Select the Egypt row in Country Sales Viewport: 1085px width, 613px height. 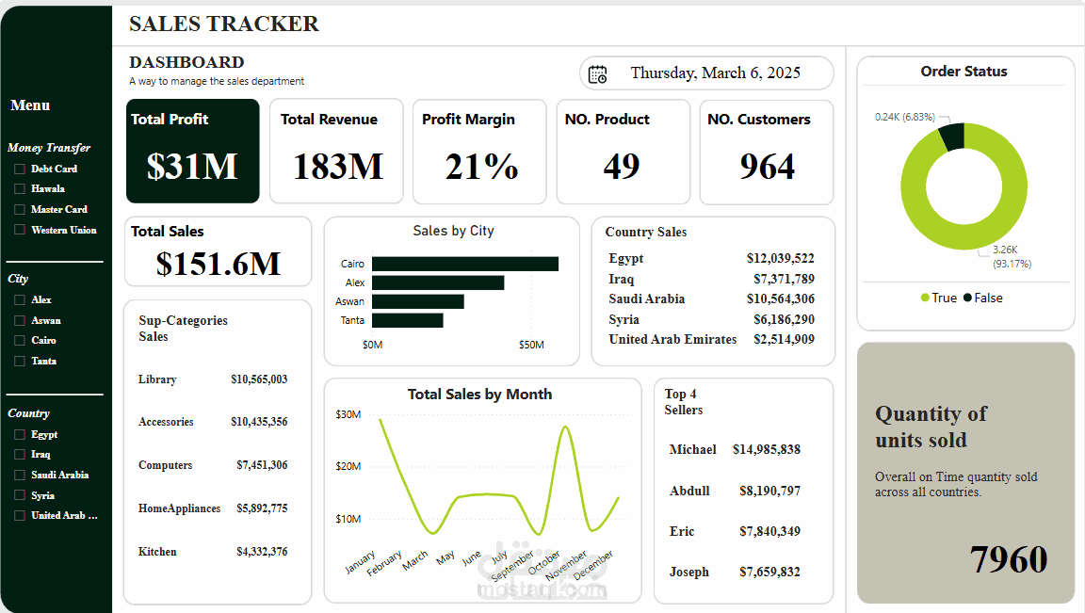[x=711, y=259]
